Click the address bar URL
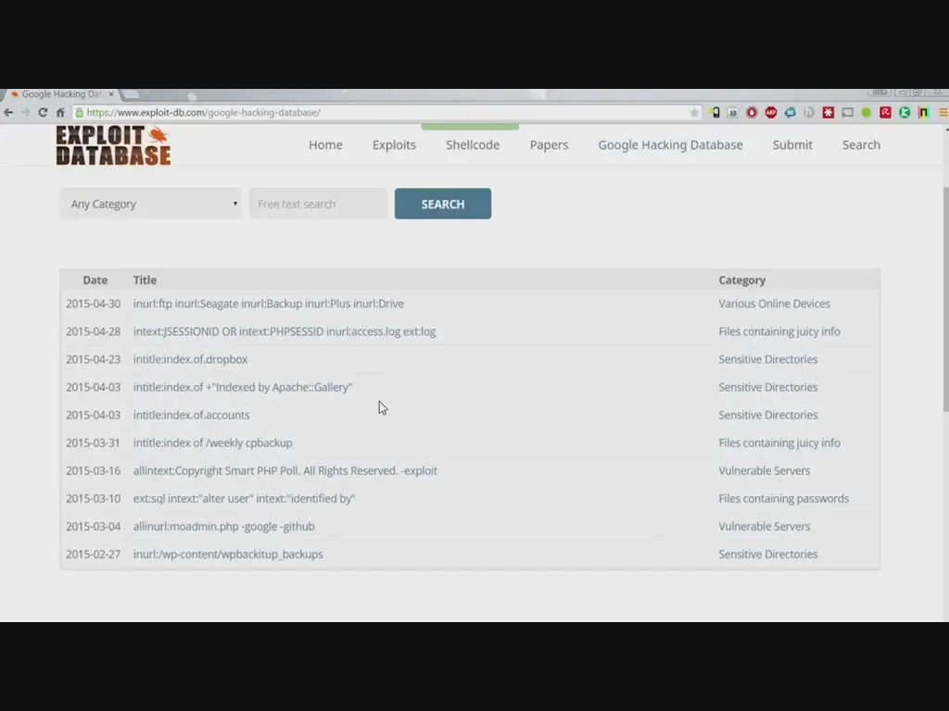This screenshot has height=711, width=949. pos(203,112)
